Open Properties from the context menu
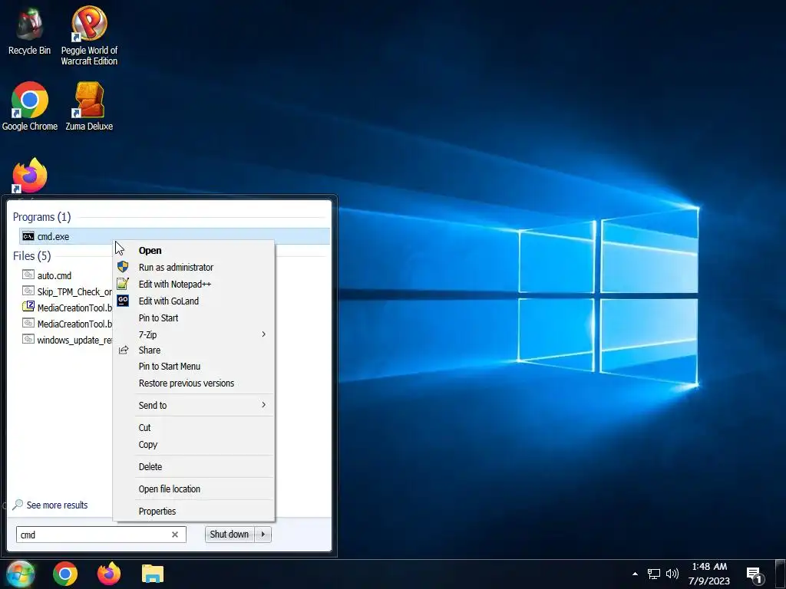786x589 pixels. tap(194, 512)
